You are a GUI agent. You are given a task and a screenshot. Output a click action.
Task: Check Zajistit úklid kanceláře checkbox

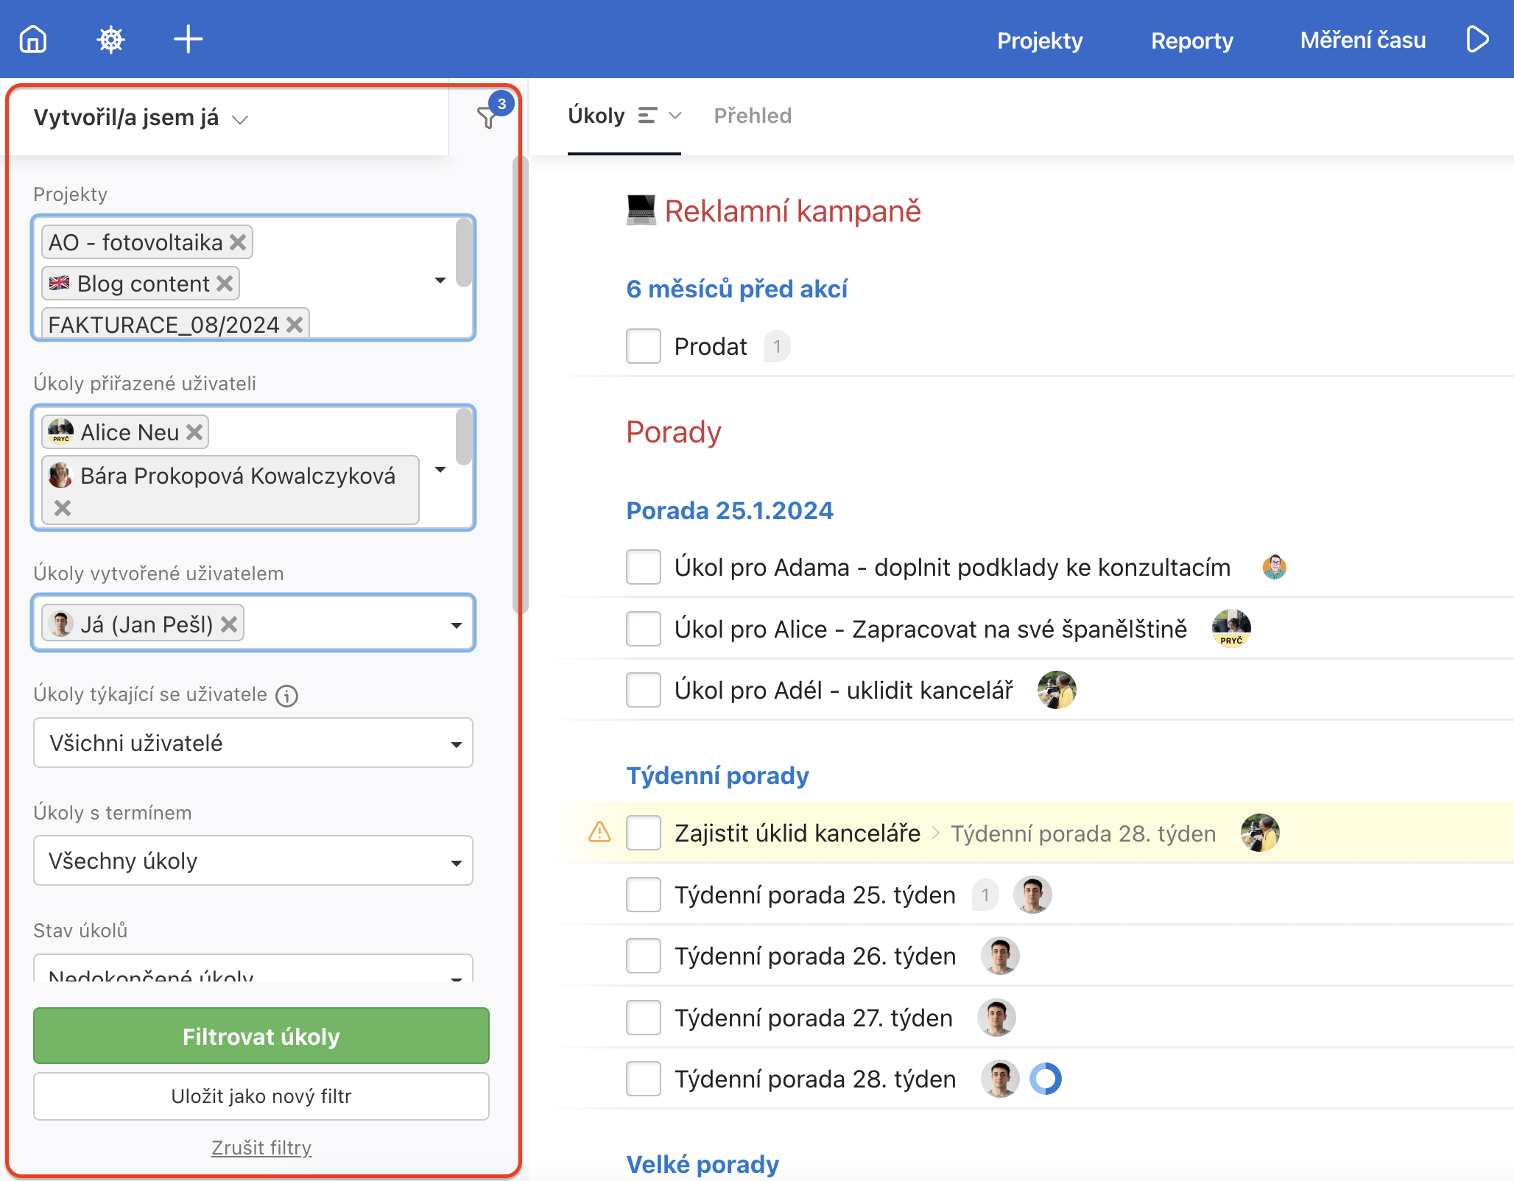(644, 833)
